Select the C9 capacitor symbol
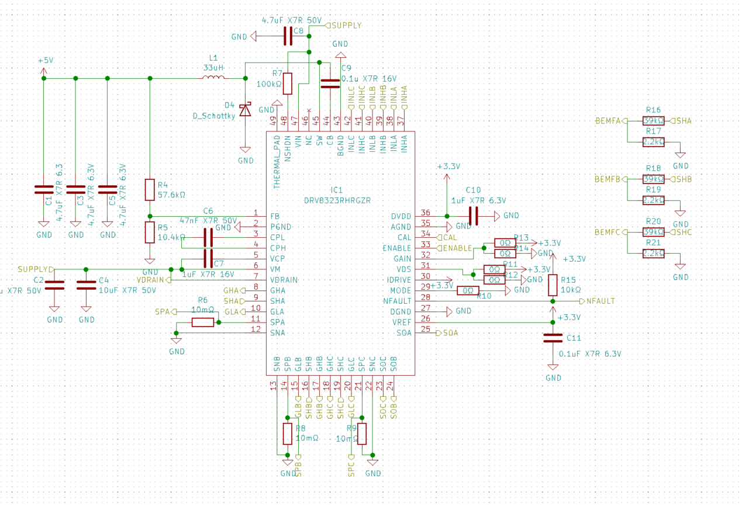Image resolution: width=742 pixels, height=506 pixels. coord(330,84)
